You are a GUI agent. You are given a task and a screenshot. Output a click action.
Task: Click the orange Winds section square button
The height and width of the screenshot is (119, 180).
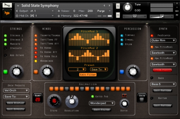36,72
